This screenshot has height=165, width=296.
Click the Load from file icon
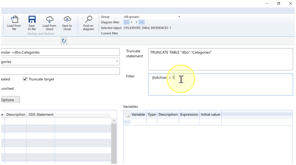pyautogui.click(x=14, y=19)
